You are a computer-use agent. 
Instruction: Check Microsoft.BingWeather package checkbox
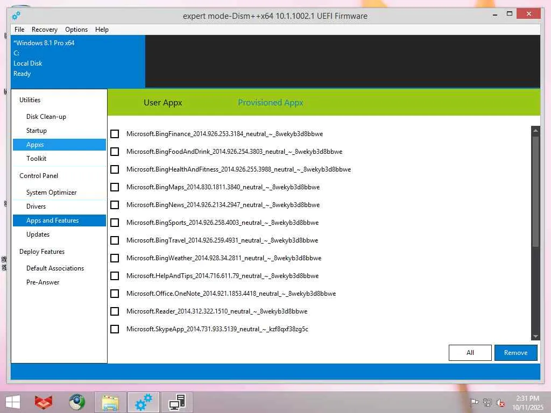click(x=115, y=258)
